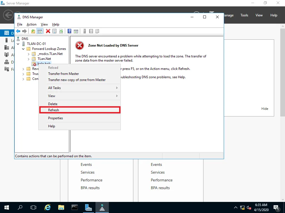
Task: Click the gray Forward arrow in DNS Manager toolbar
Action: click(x=24, y=31)
